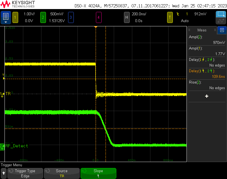Click channel 1 offset 0.0V value
This screenshot has height=179, width=227.
[29, 21]
